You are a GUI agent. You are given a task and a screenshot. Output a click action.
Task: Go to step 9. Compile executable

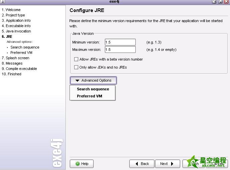(19, 69)
